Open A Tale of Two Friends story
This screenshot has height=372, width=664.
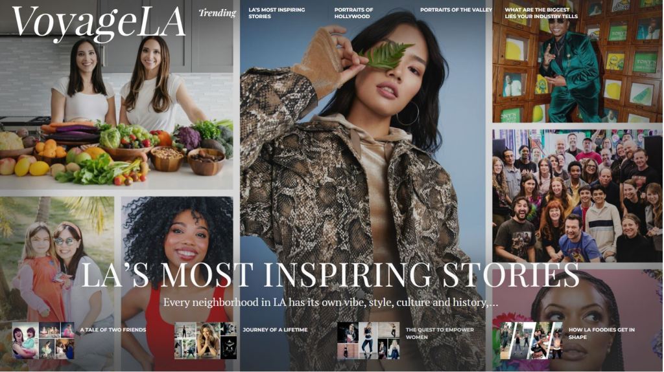[x=113, y=330]
